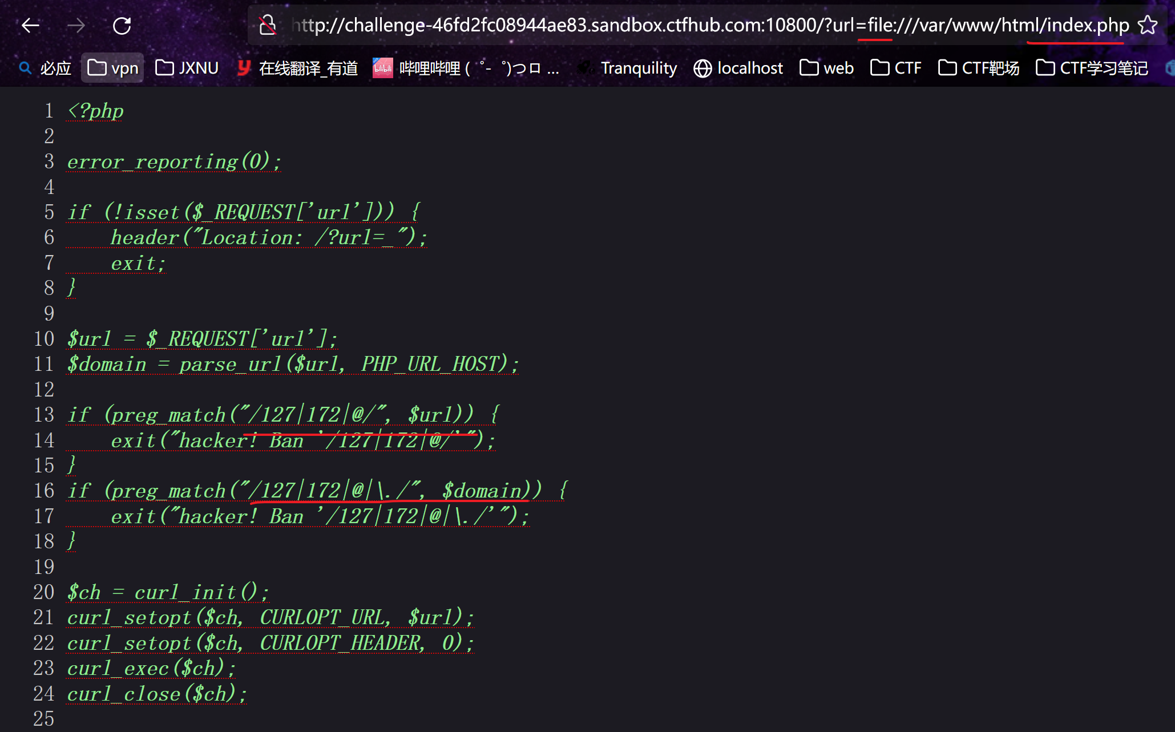Bookmark this page with the star icon
This screenshot has width=1175, height=732.
click(1148, 25)
